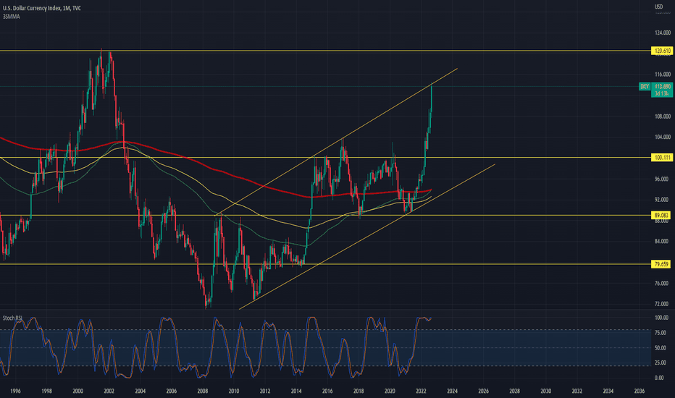Click the 92.000 price axis value
675x398 pixels.
pyautogui.click(x=662, y=200)
